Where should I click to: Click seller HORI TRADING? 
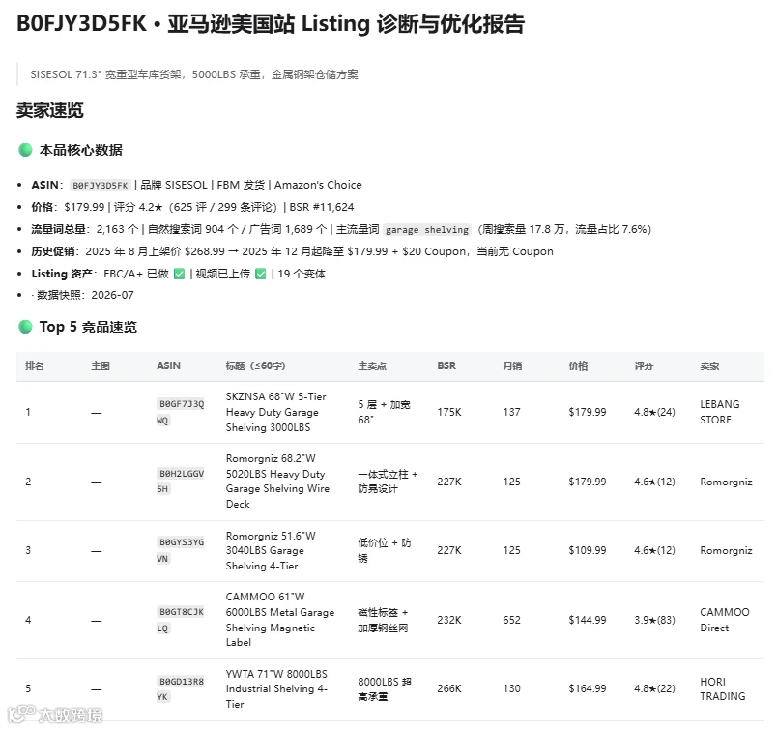[x=723, y=688]
